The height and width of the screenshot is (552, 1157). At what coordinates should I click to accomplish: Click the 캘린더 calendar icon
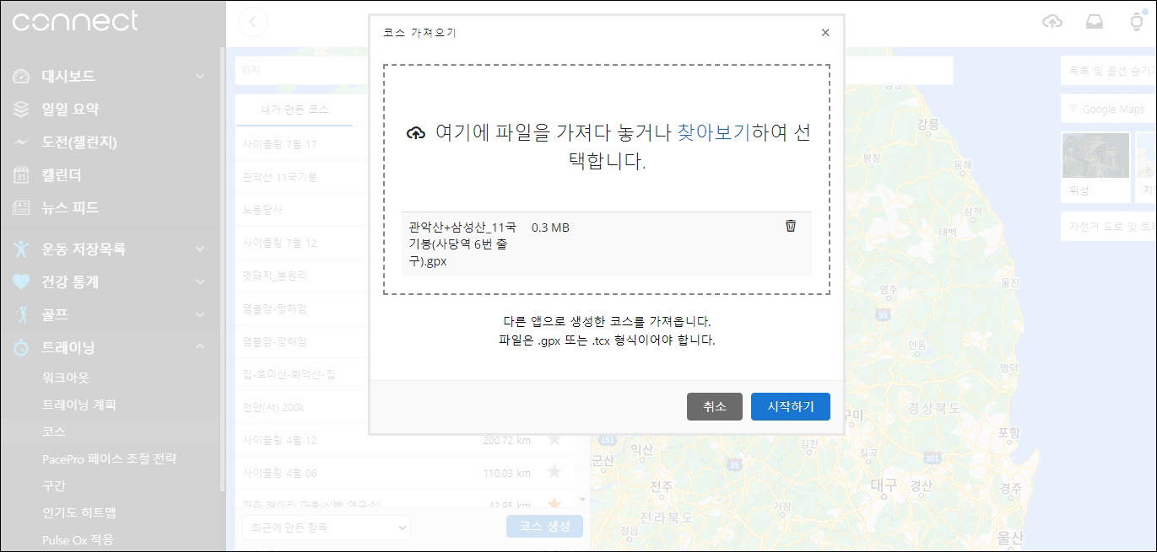coord(22,175)
